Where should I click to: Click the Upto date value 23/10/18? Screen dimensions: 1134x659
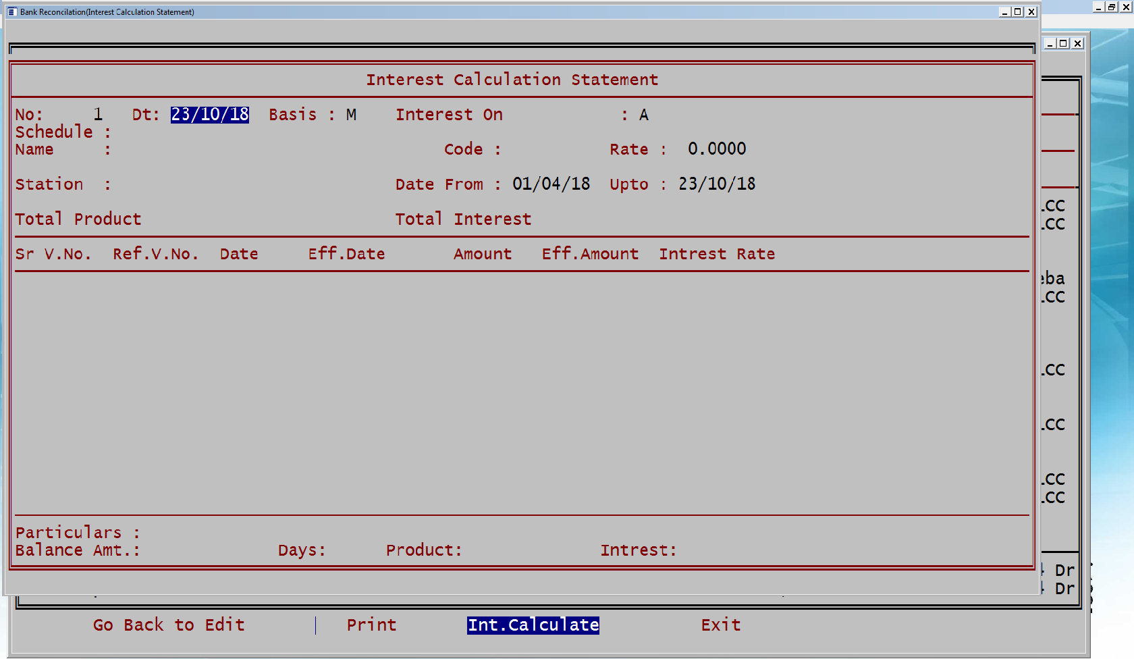717,184
